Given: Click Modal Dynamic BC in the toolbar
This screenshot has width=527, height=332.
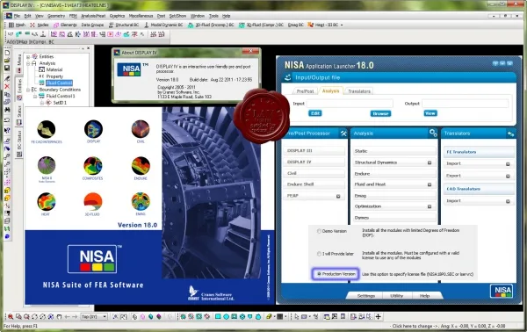Looking at the screenshot, I should 163,25.
